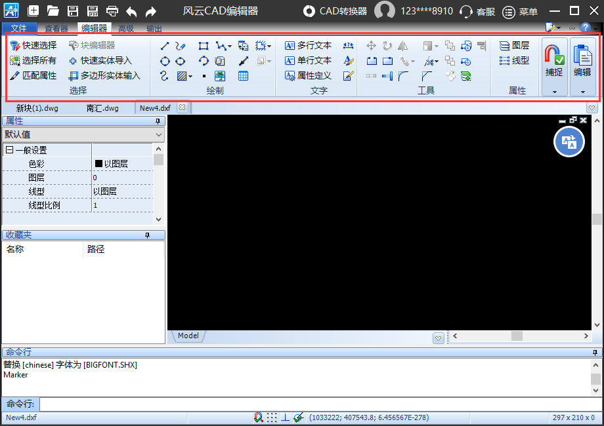Image resolution: width=604 pixels, height=426 pixels.
Task: Switch to the 高级 ribbon tab
Action: [126, 28]
